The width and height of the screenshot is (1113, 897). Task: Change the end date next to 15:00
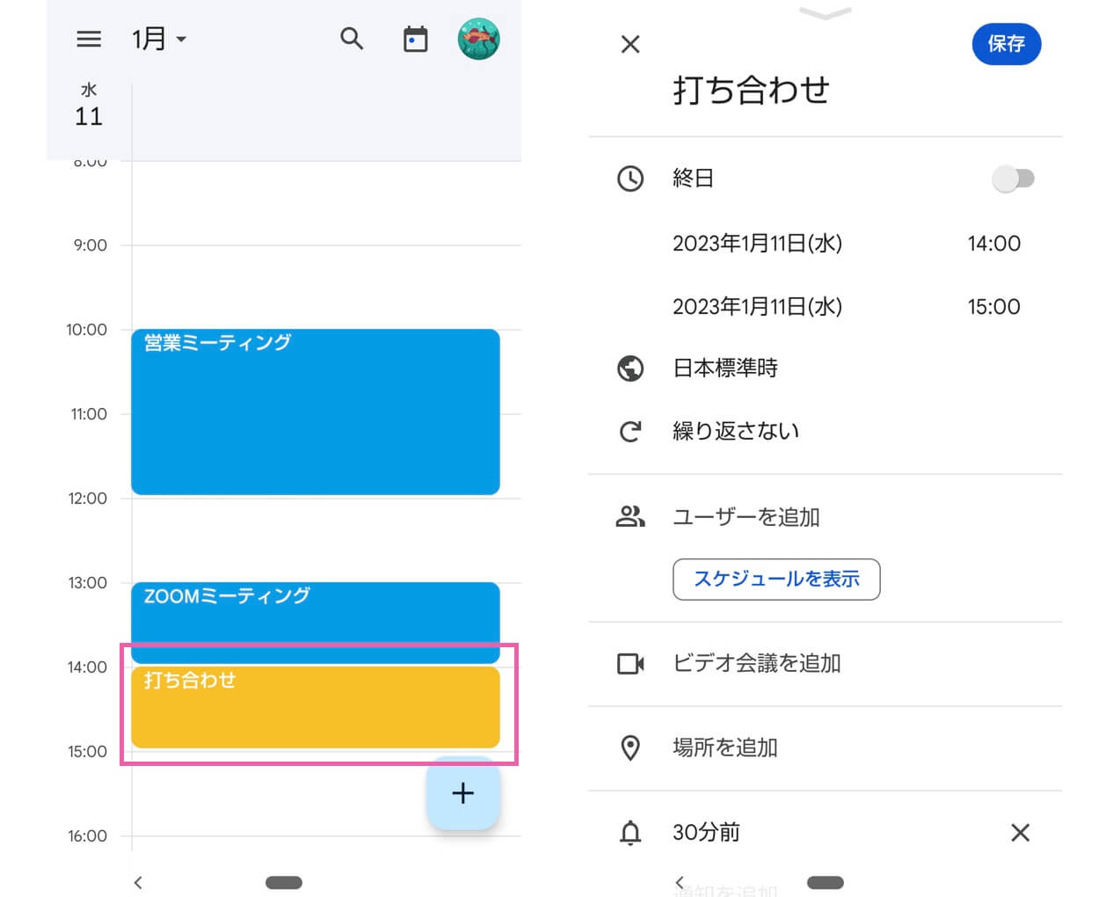757,307
